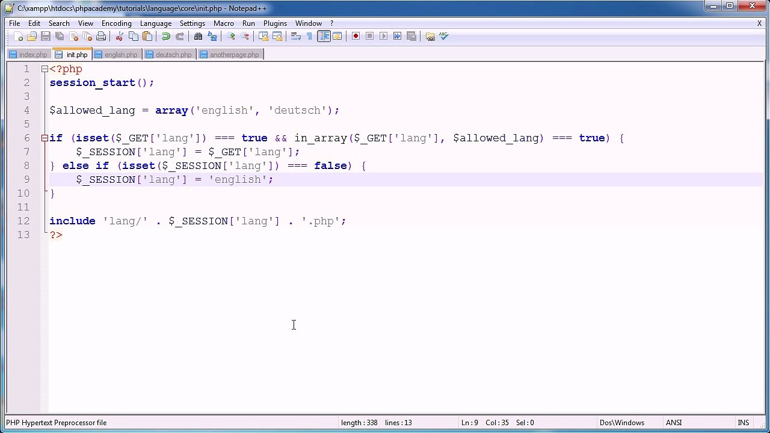Collapse the <?php block fold marker

(x=45, y=69)
